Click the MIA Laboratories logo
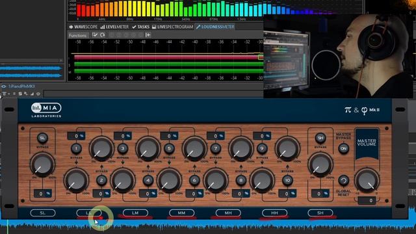Image resolution: width=416 pixels, height=234 pixels. tap(46, 110)
